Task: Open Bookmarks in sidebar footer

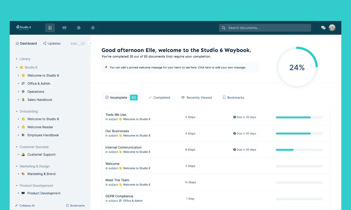Action: pyautogui.click(x=75, y=206)
